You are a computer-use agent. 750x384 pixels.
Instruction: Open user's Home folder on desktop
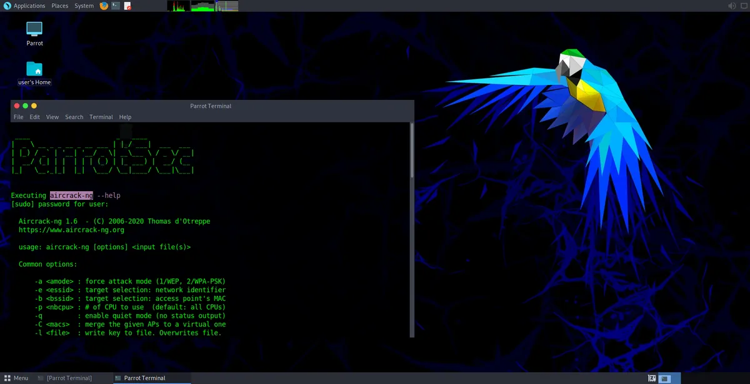click(x=34, y=69)
